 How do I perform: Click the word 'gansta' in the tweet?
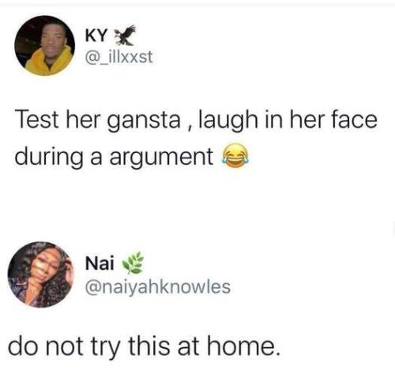tap(145, 122)
